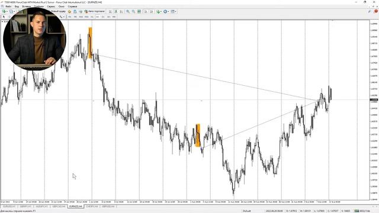Click the bell icon in the toolbar
379x213 pixels.
tap(75, 11)
